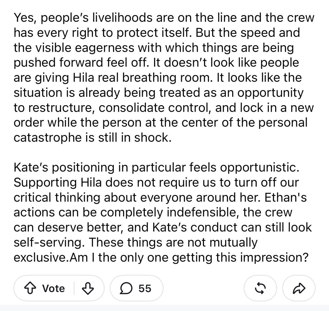Upvote the post with the up arrow
Image resolution: width=329 pixels, height=311 pixels.
(31, 288)
